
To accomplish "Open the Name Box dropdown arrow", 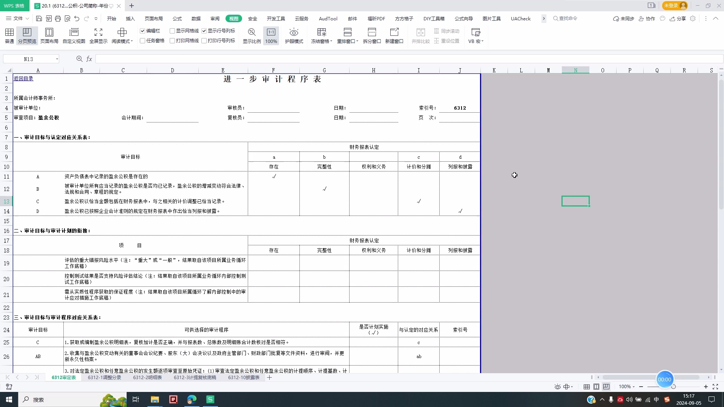I will [57, 59].
